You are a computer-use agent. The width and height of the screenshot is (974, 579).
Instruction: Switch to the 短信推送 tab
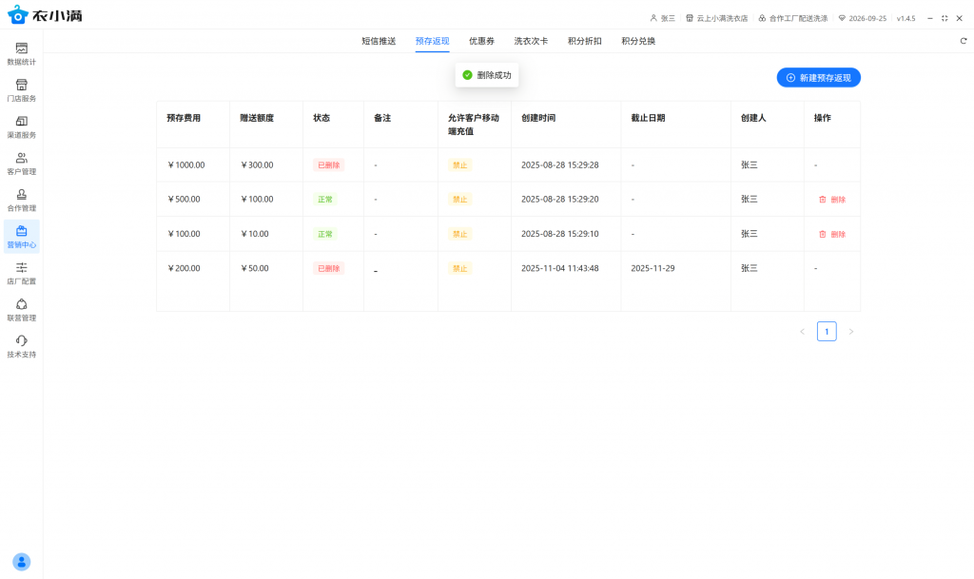[x=379, y=41]
